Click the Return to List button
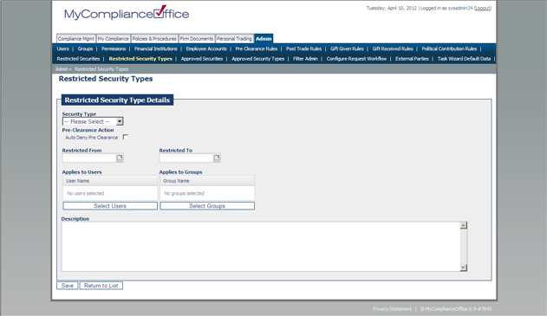This screenshot has height=316, width=547. click(x=101, y=286)
